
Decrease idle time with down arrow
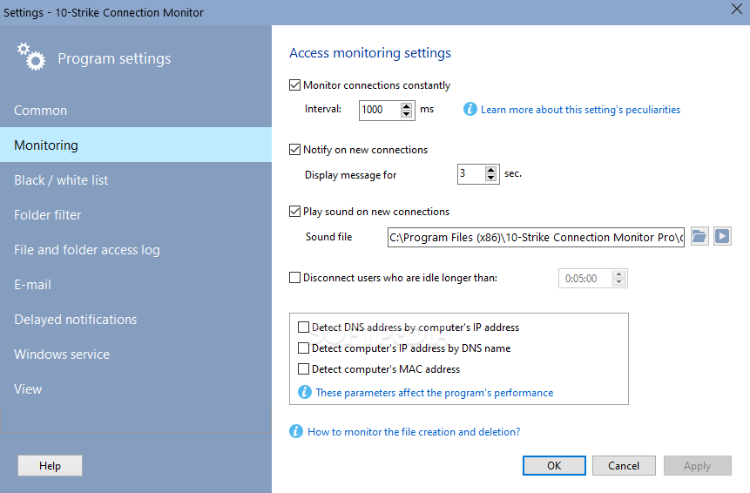[x=619, y=282]
